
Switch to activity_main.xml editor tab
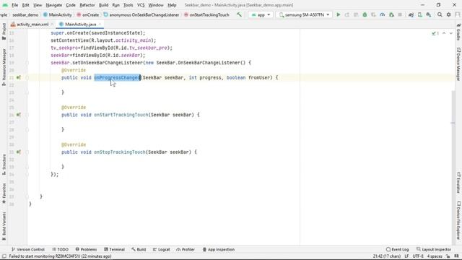tap(32, 24)
